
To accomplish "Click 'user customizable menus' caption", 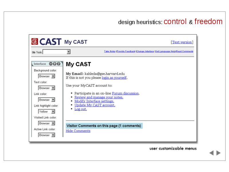I will coord(173,148).
